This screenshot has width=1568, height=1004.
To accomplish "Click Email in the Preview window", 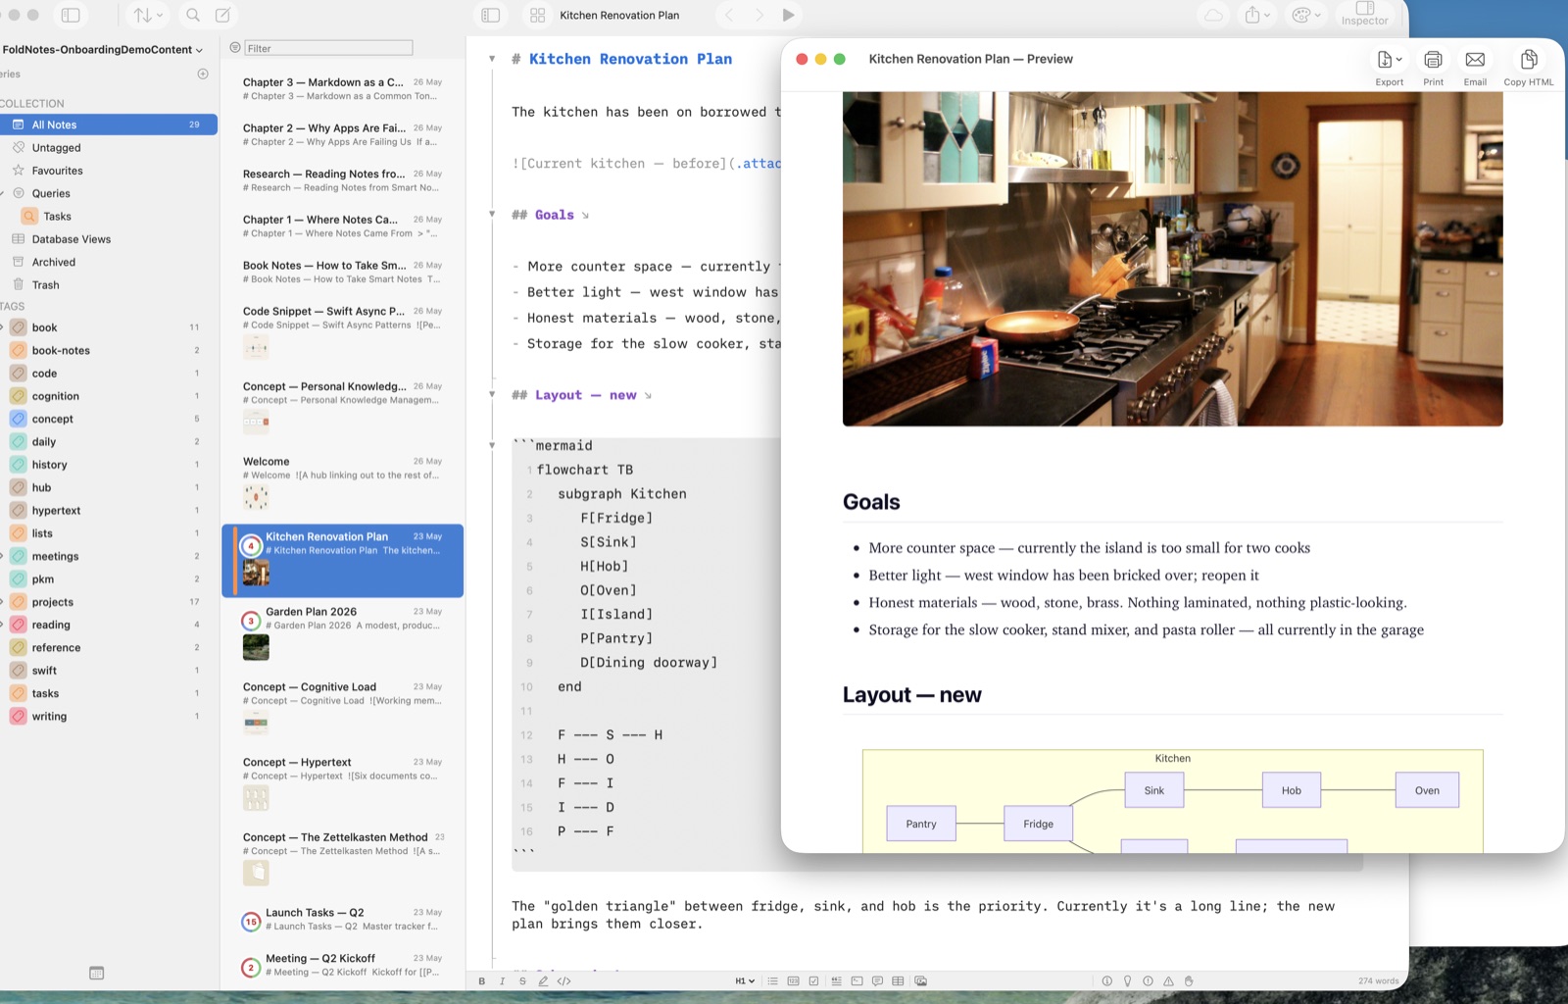I will click(x=1475, y=68).
